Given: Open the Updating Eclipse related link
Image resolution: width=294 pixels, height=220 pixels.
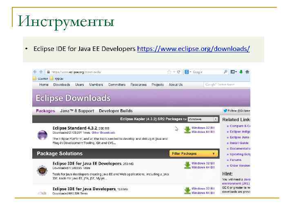Looking at the screenshot, I should [240, 154].
